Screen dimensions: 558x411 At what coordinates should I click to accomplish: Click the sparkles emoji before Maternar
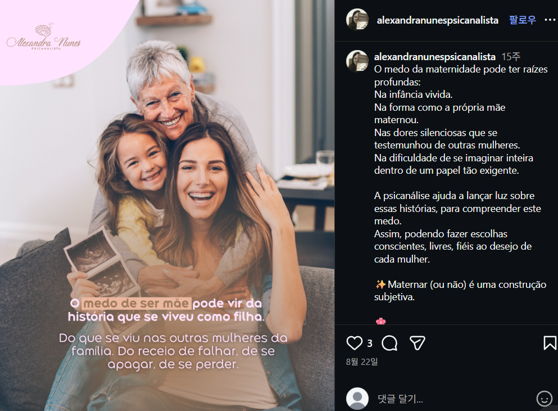(380, 284)
